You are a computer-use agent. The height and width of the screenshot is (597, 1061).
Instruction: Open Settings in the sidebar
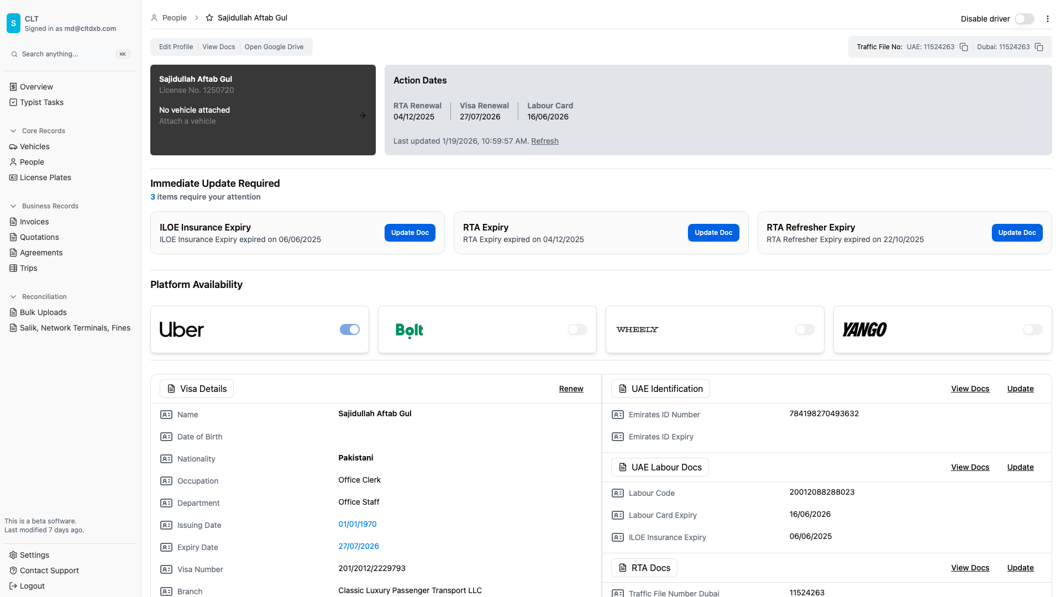[x=34, y=555]
